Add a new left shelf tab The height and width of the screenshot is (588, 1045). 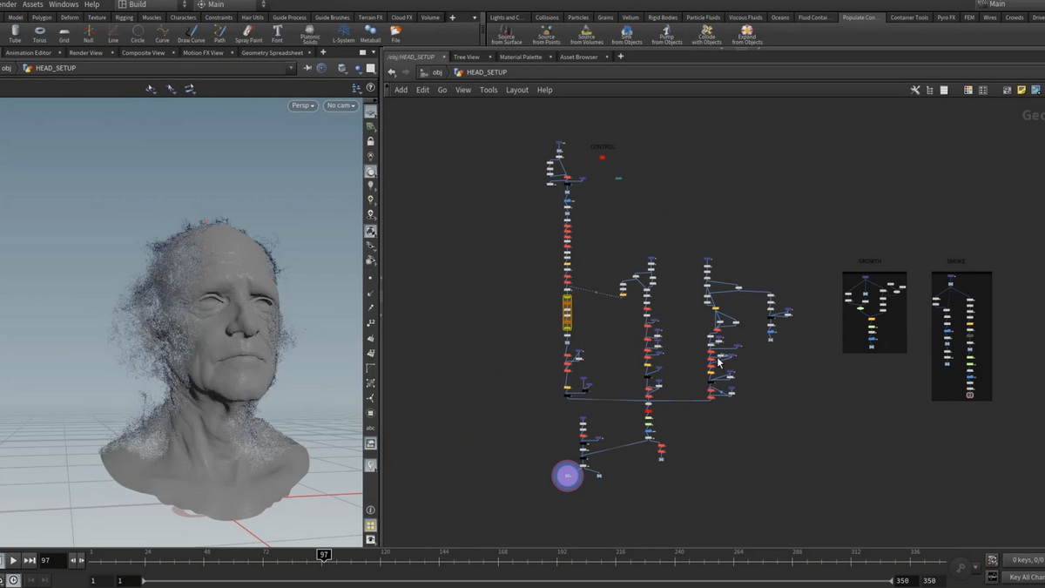click(452, 17)
